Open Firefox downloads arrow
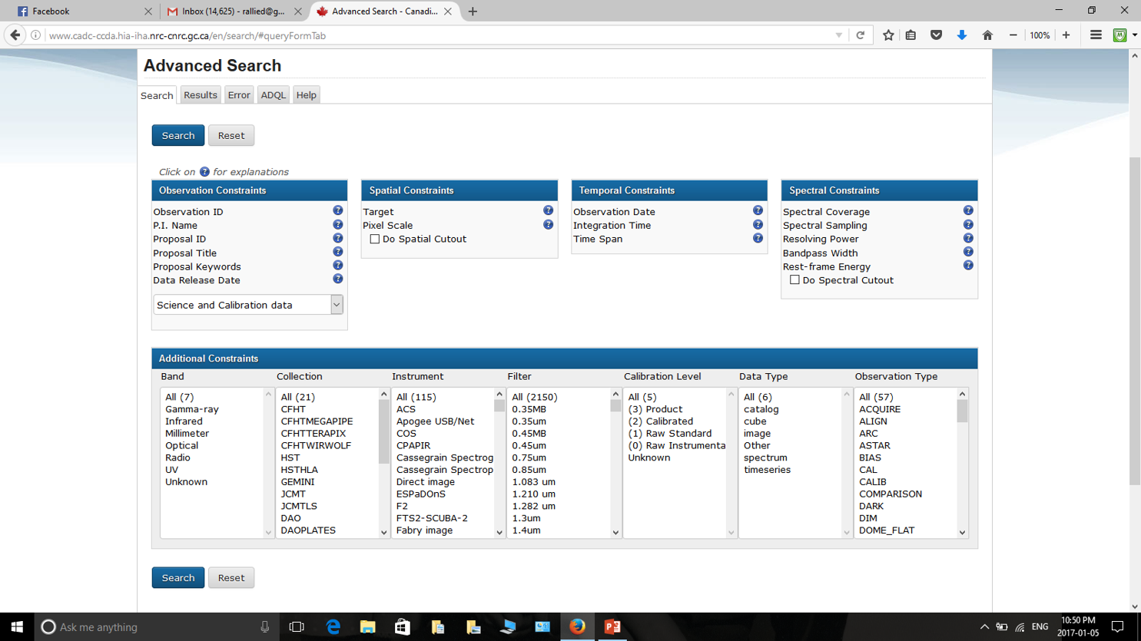Screen dimensions: 1141x641 tap(962, 35)
